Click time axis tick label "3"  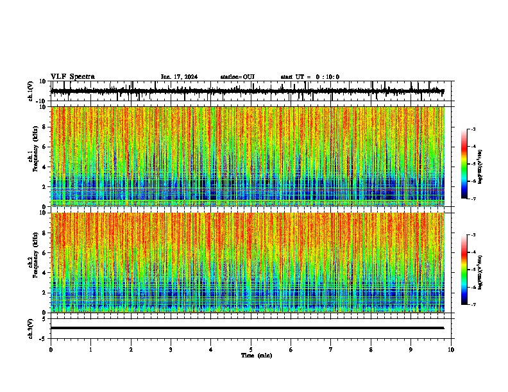[171, 350]
